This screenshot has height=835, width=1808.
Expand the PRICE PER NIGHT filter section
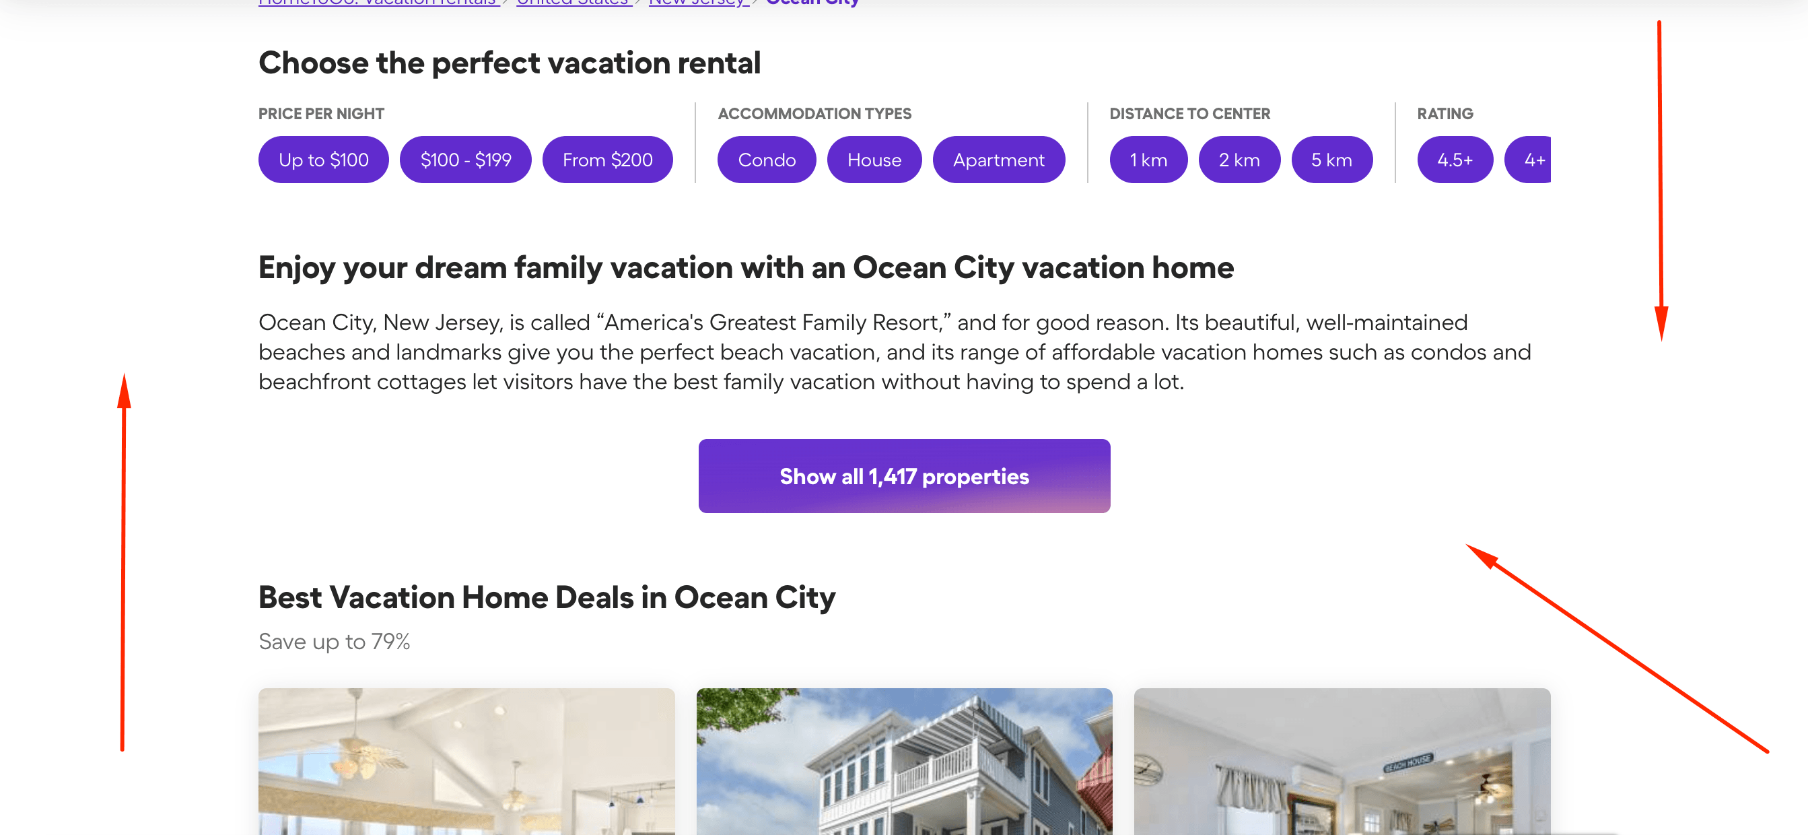[x=320, y=113]
